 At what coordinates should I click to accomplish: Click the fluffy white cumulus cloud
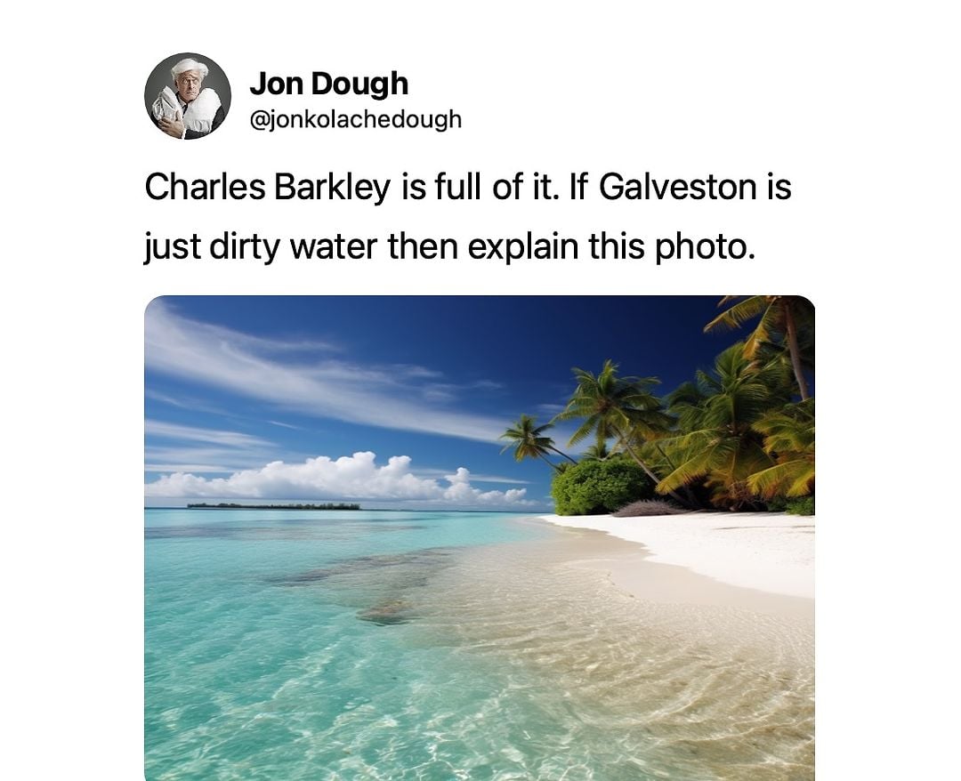[343, 478]
